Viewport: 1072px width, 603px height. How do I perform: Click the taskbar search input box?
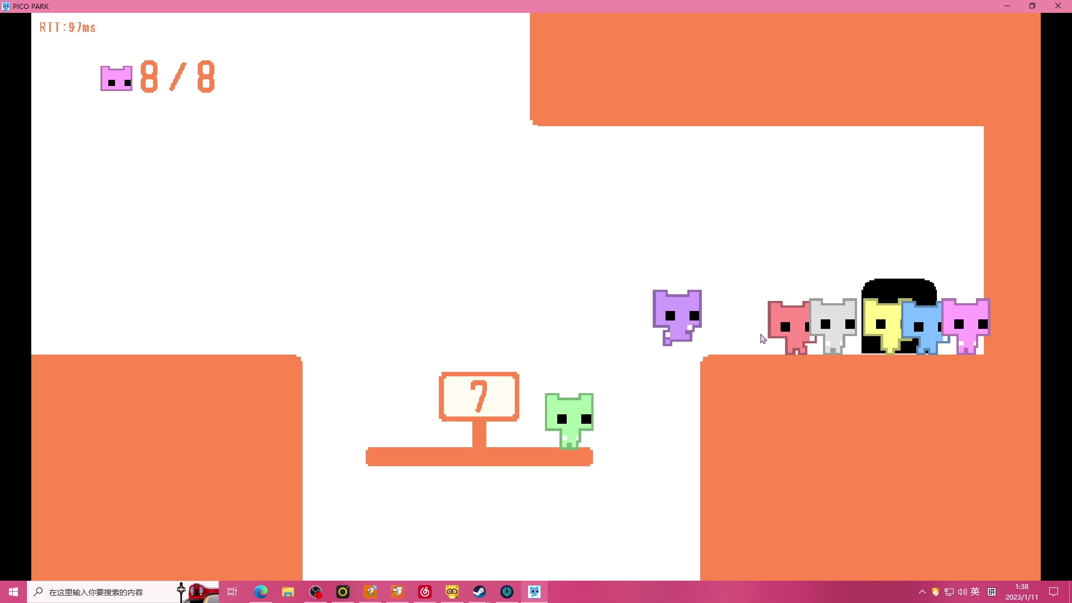point(123,592)
